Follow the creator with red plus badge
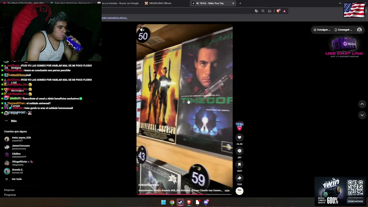The image size is (368, 207). click(x=239, y=129)
